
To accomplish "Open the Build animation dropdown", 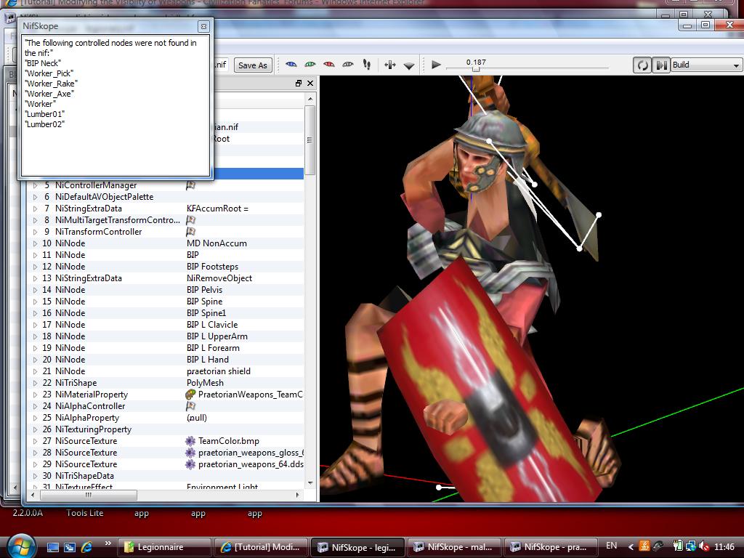I will point(706,65).
